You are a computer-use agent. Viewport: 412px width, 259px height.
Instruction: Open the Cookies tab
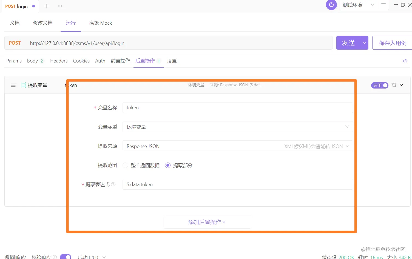[81, 61]
